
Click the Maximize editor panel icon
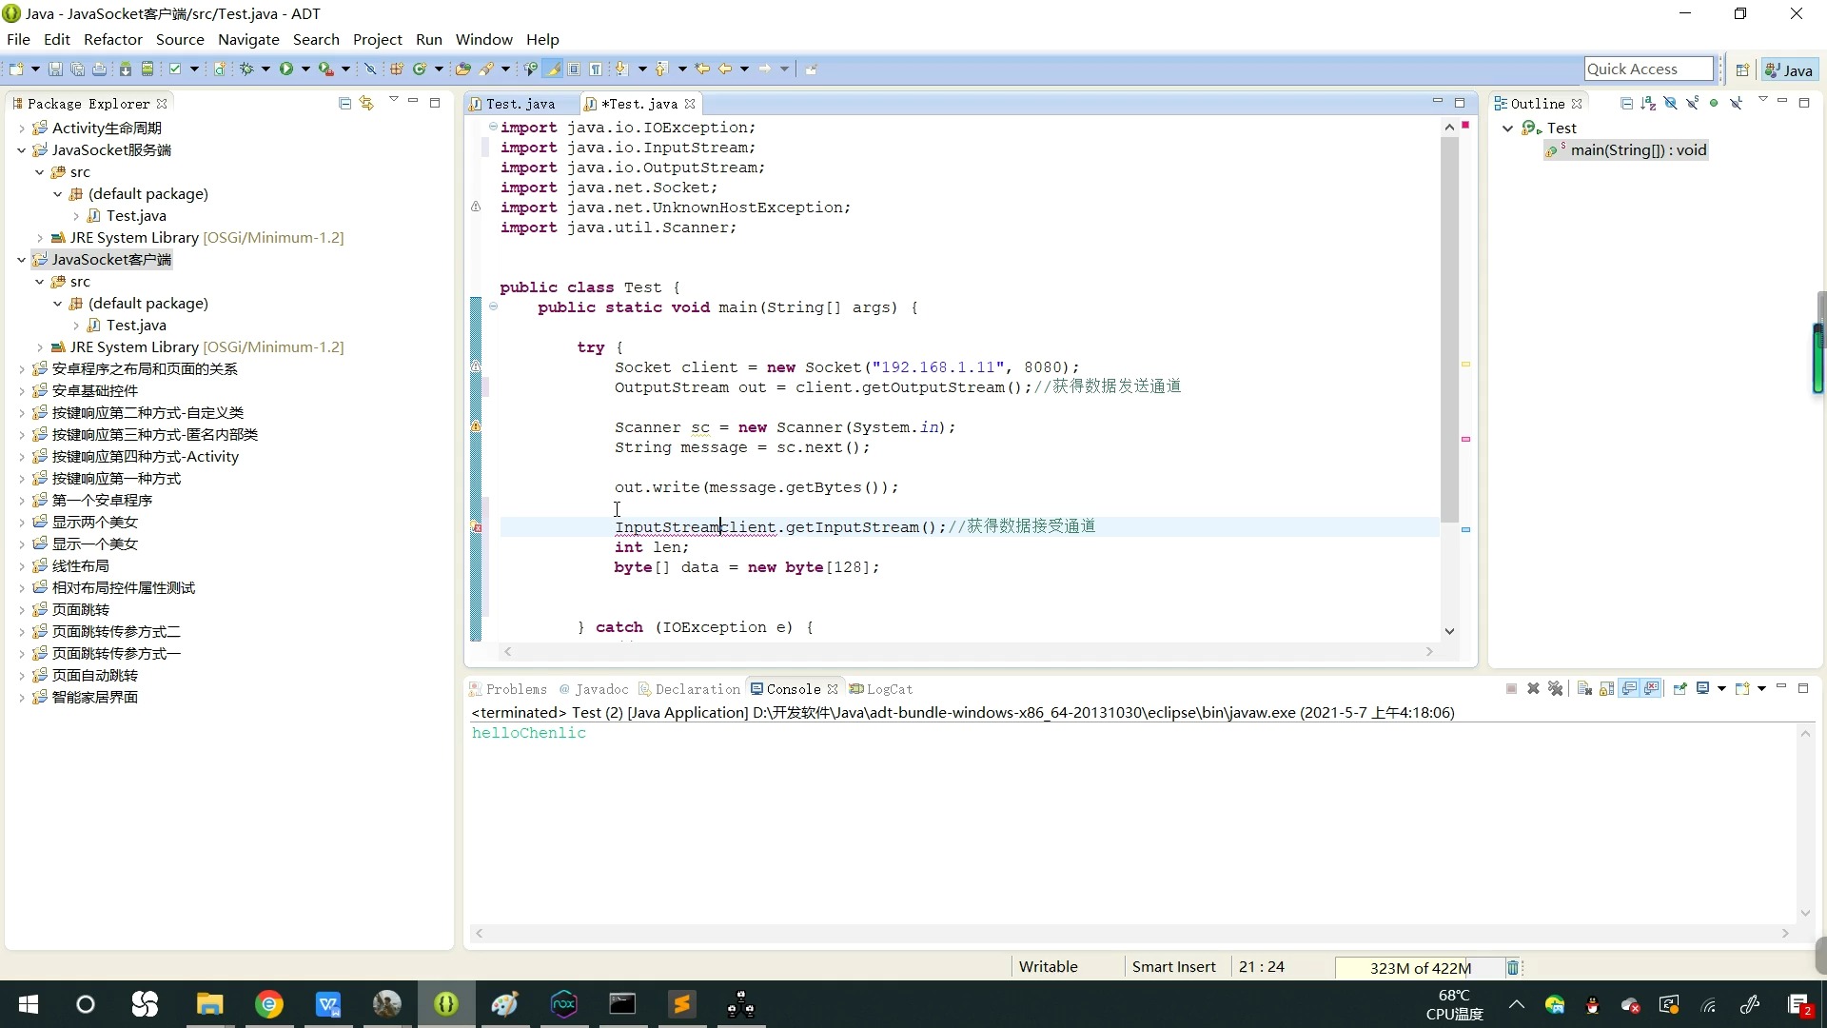point(1460,102)
